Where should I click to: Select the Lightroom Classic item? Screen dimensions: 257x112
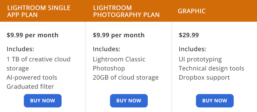coord(119,59)
